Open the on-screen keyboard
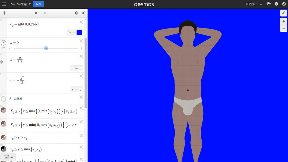This screenshot has width=288, height=162. 6,157
